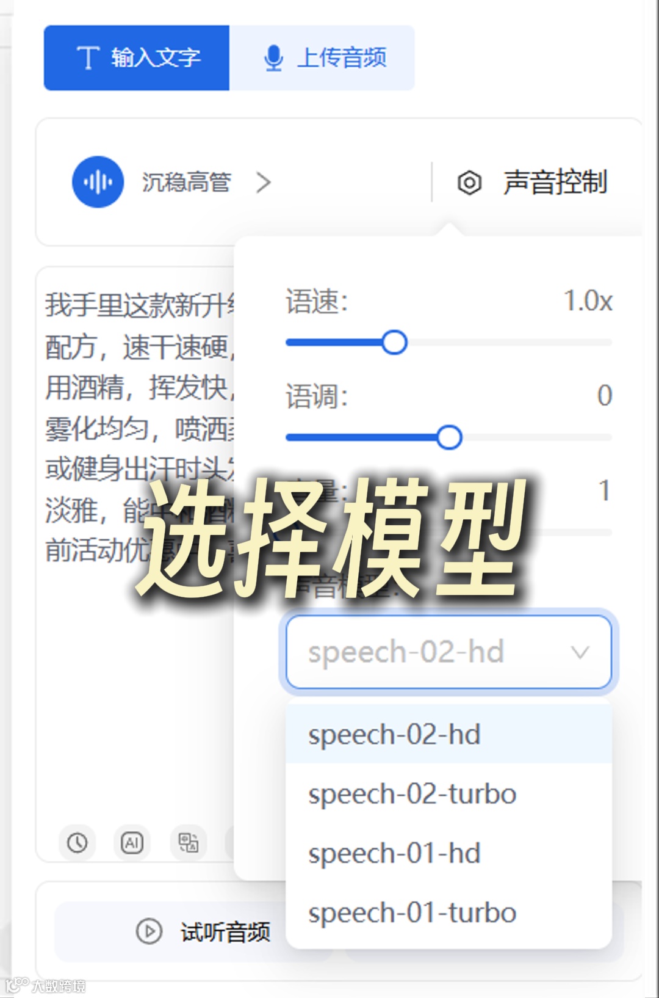Open history with the clock icon
This screenshot has height=998, width=659.
click(77, 843)
